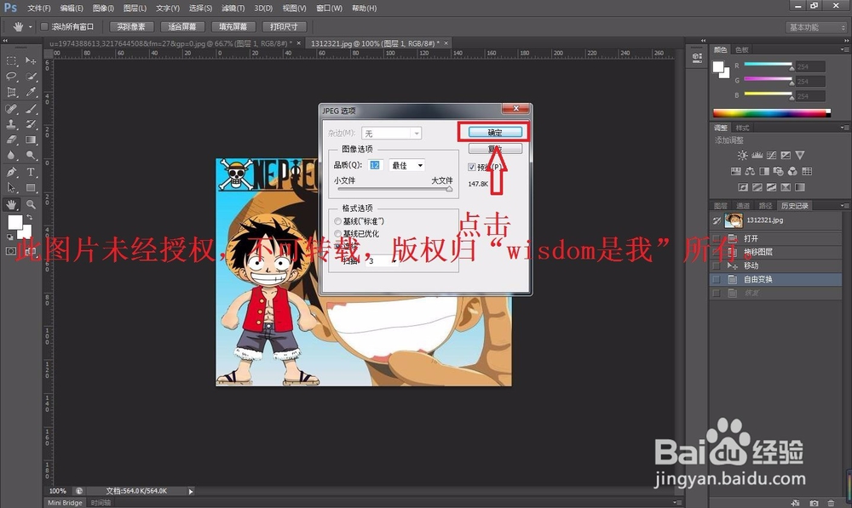Screen dimensions: 852x508
Task: Select the Eyedropper tool
Action: 31,92
